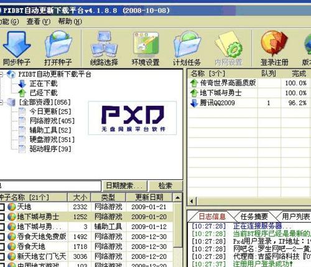
Task: Switch to the 任务摘要 tab
Action: pos(254,217)
